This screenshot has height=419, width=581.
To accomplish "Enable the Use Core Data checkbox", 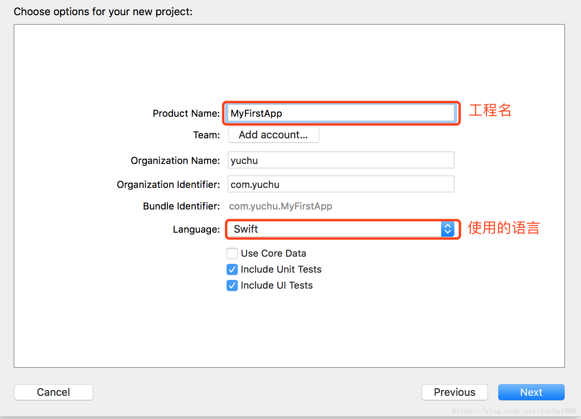I will (232, 253).
